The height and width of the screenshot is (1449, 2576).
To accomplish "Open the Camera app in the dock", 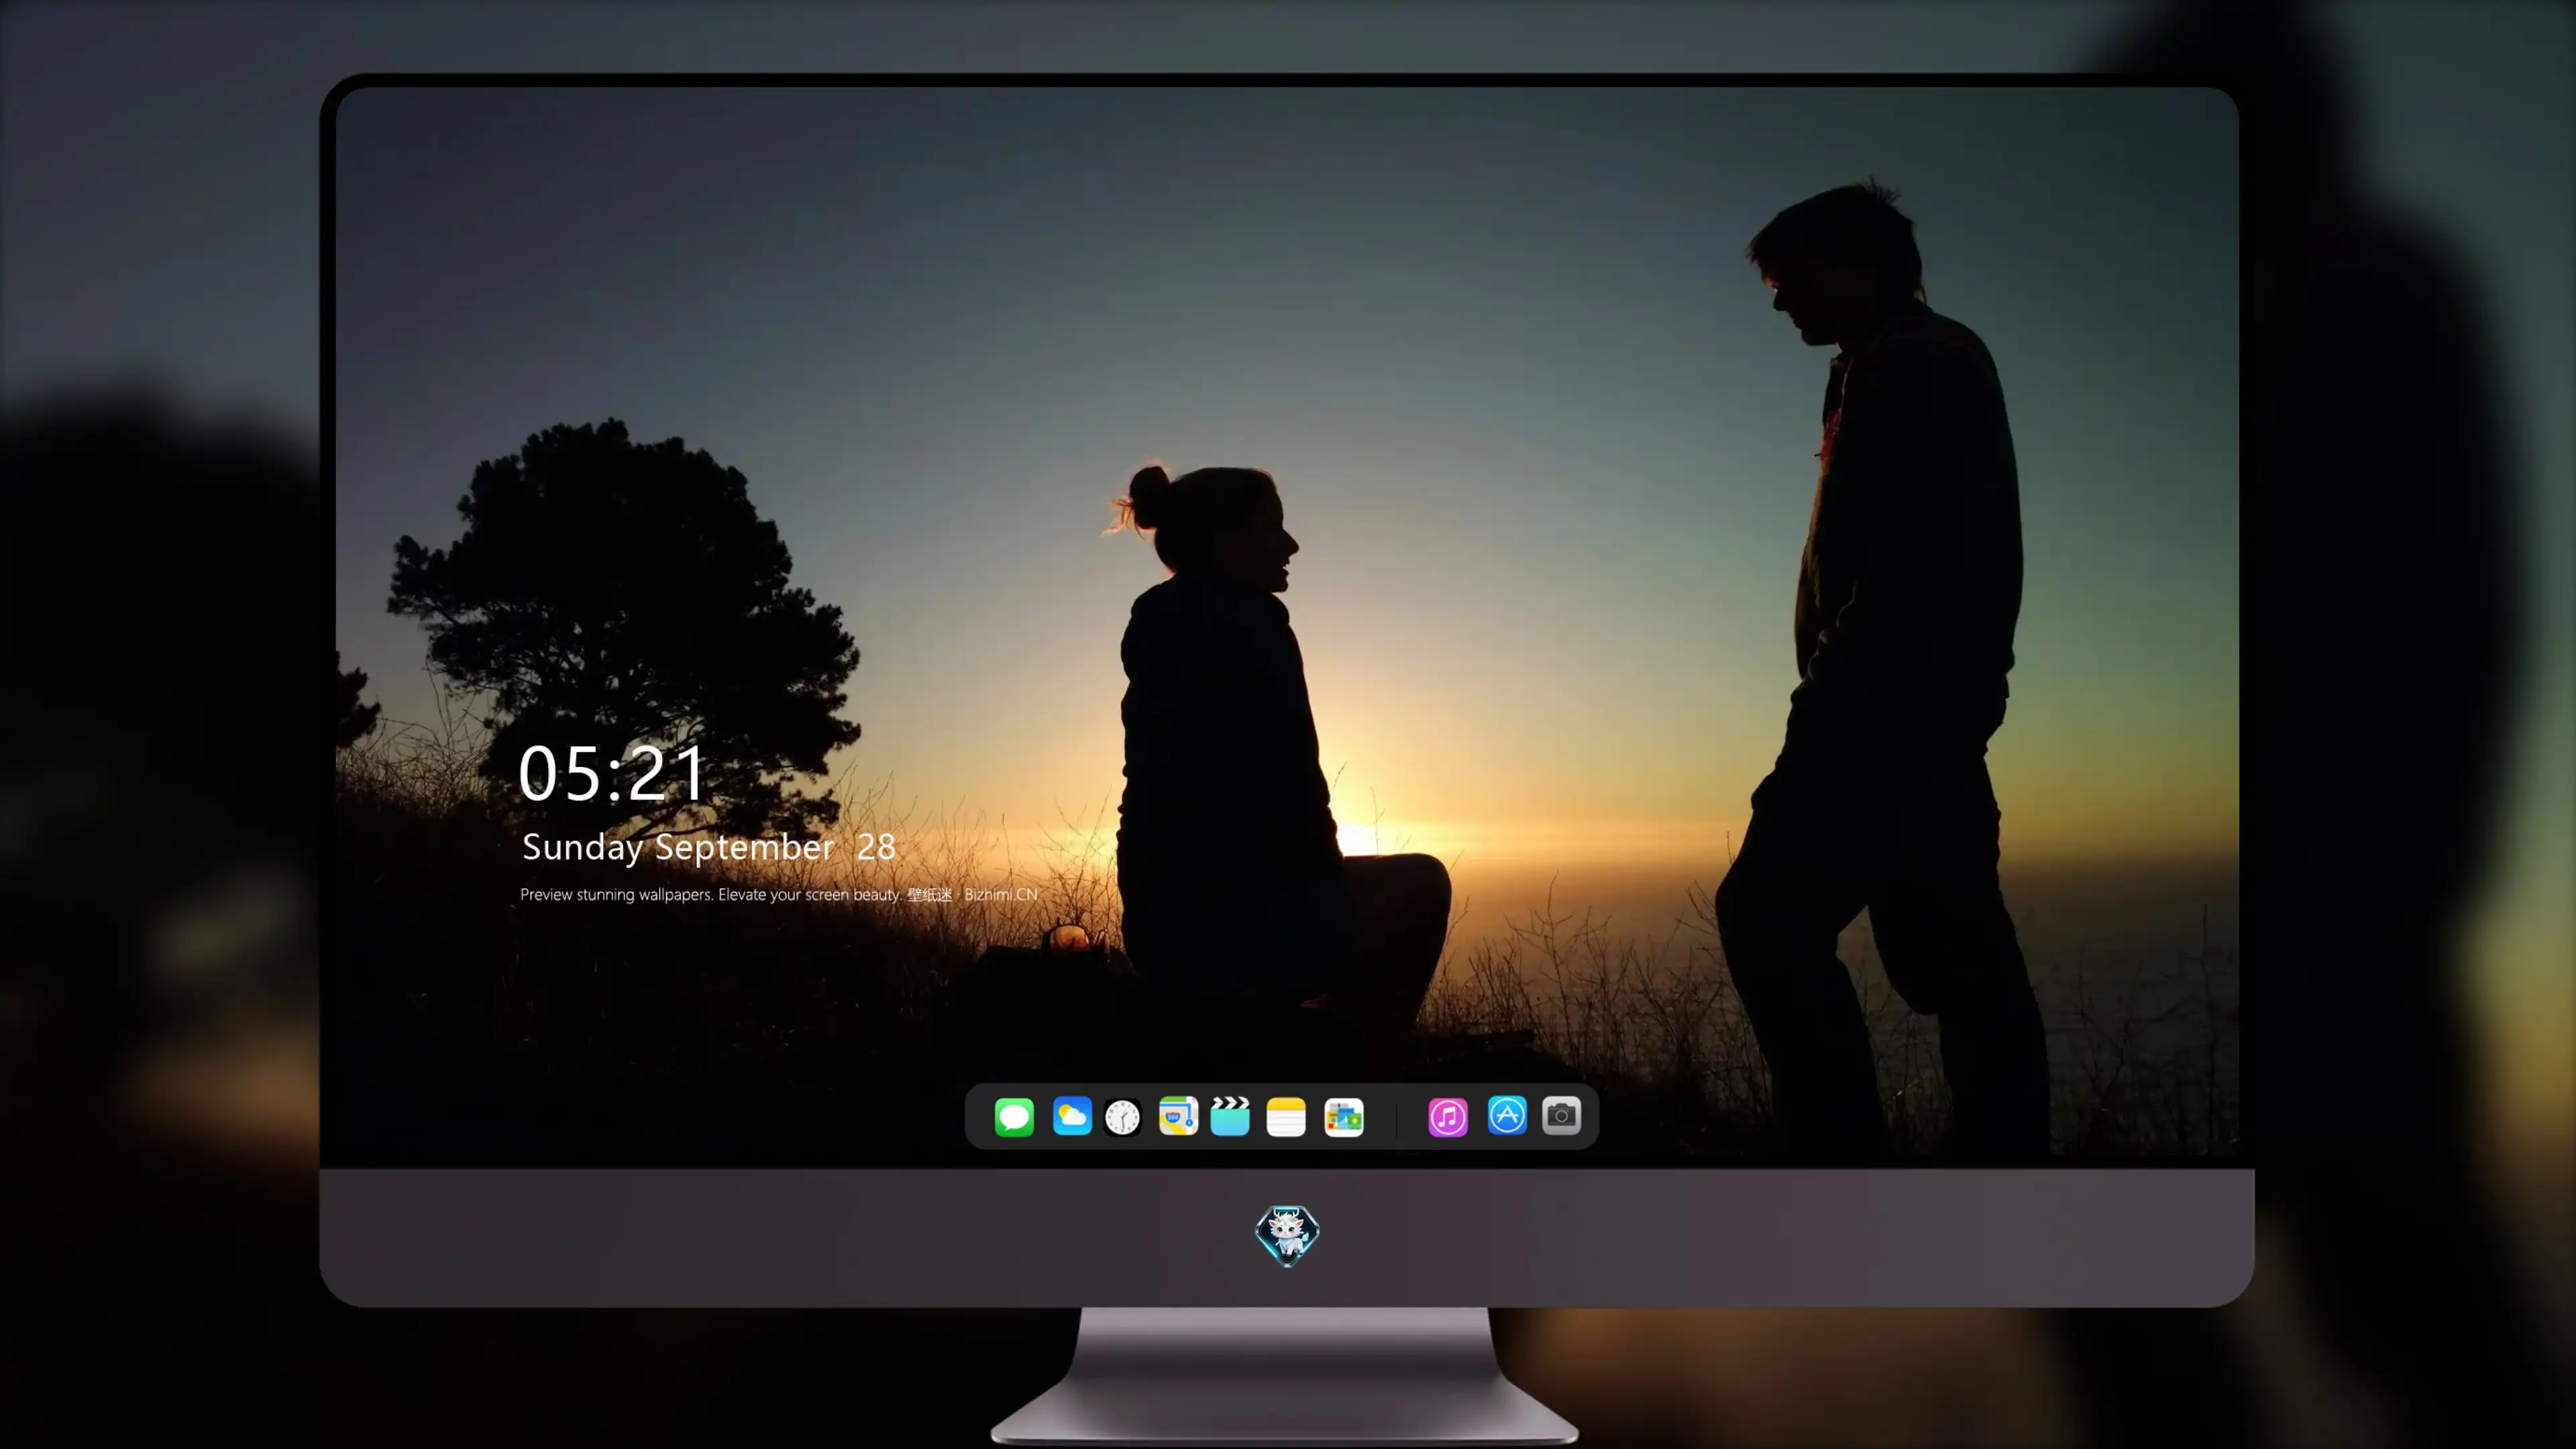I will pos(1561,1116).
